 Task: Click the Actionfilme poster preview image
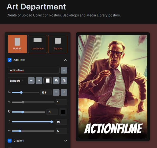point(113,86)
